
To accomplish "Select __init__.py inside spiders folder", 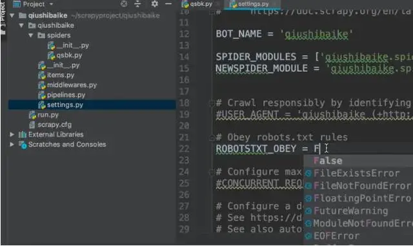I will (72, 45).
